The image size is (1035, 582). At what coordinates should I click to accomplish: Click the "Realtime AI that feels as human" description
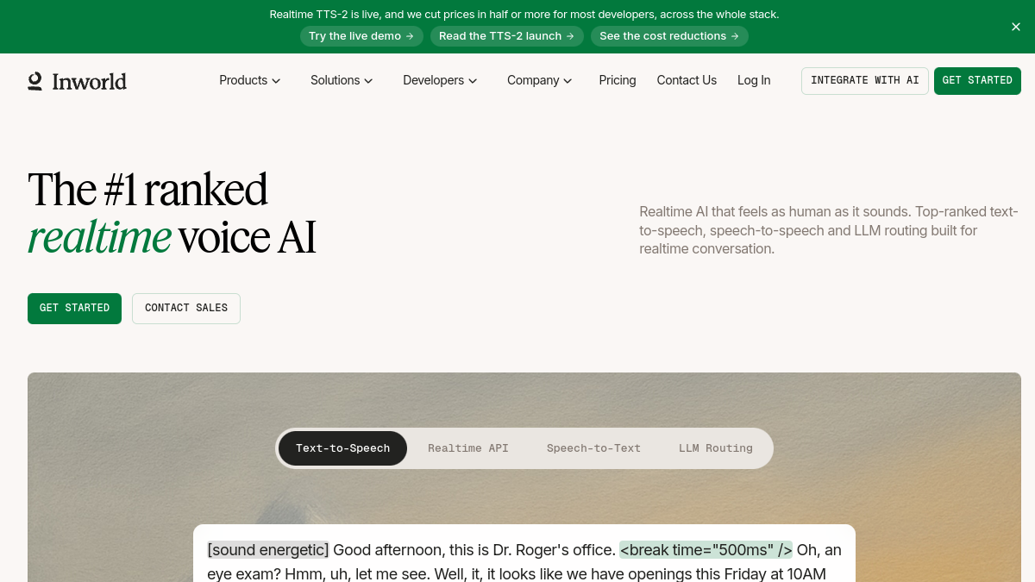tap(829, 230)
